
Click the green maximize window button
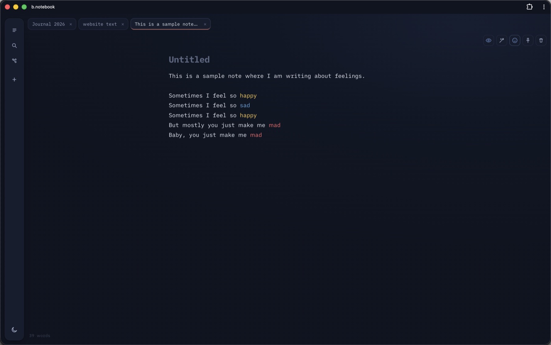click(24, 7)
